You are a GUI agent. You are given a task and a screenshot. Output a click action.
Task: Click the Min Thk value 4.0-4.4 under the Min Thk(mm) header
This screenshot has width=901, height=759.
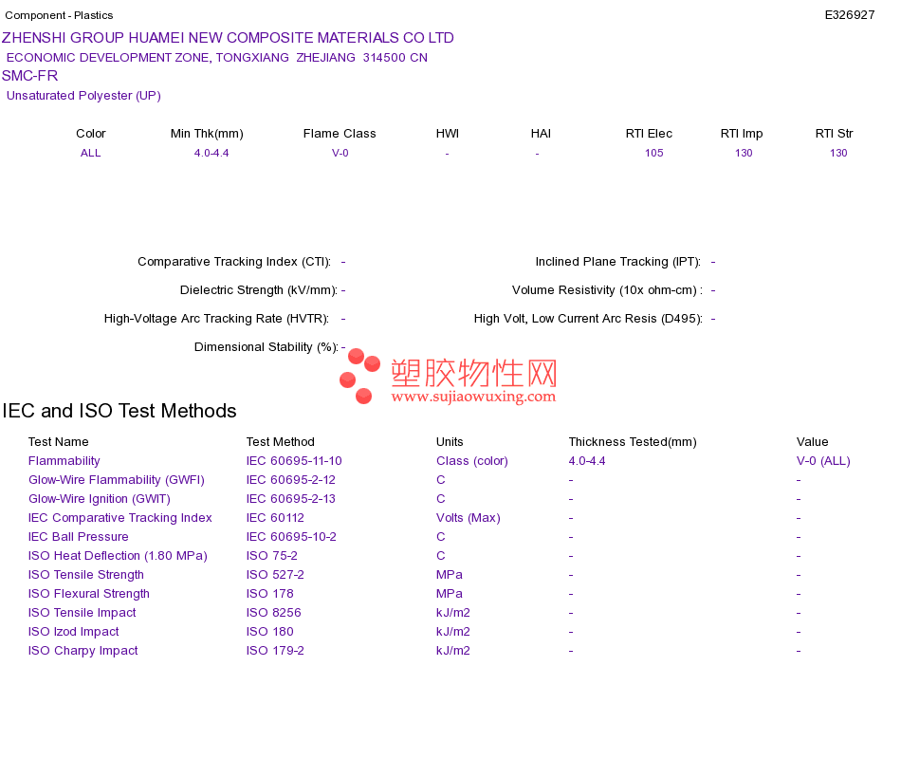(x=211, y=153)
